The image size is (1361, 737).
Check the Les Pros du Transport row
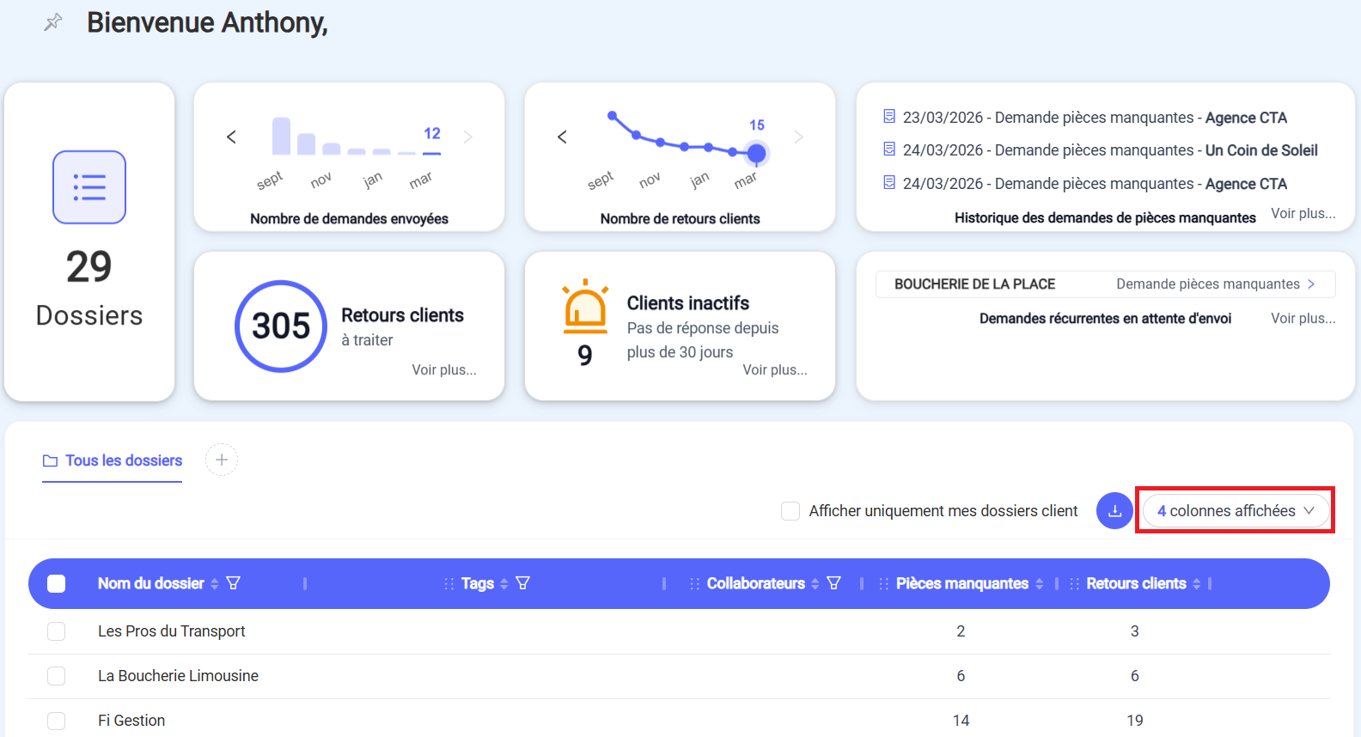(57, 631)
